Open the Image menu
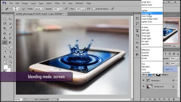181x102 pixels. (x=25, y=3)
